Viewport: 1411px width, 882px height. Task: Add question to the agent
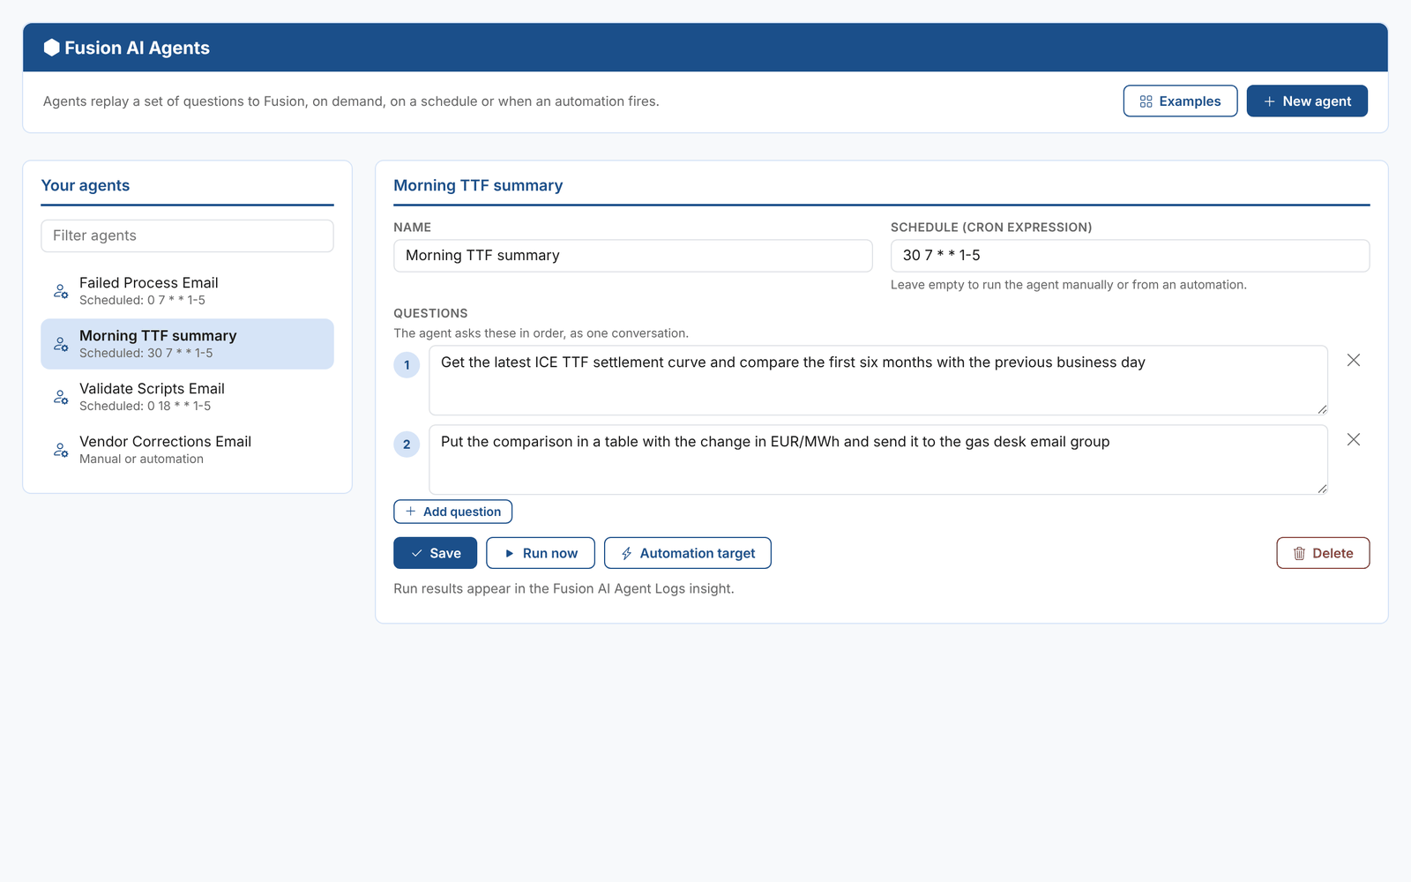click(452, 512)
